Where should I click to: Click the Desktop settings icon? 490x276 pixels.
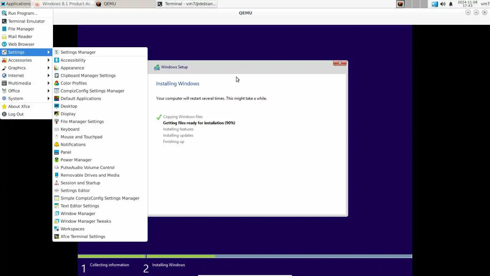tap(57, 106)
